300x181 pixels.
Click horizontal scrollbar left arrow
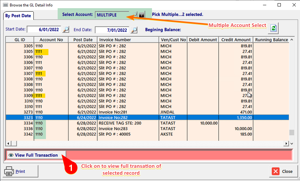point(8,143)
